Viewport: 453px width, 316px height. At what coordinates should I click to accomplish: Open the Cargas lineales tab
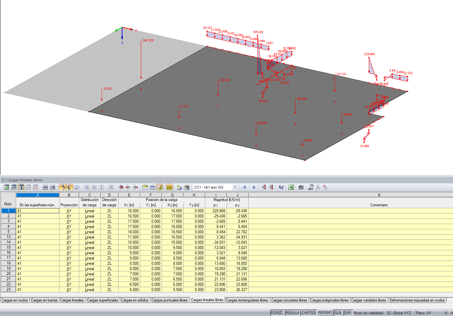pos(72,300)
